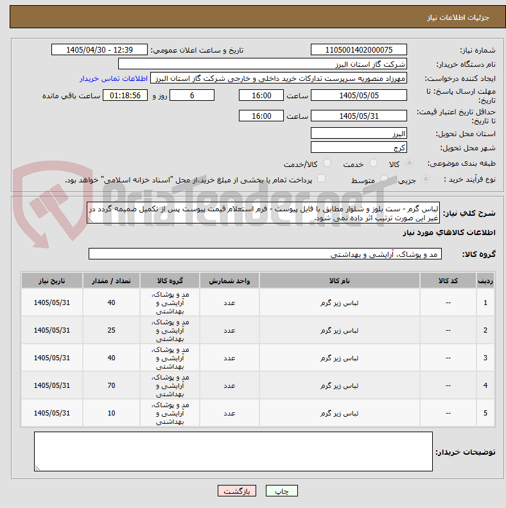Screen dimensions: 506x508
Task: Click quantity 70 in row 4
Action: pos(111,385)
